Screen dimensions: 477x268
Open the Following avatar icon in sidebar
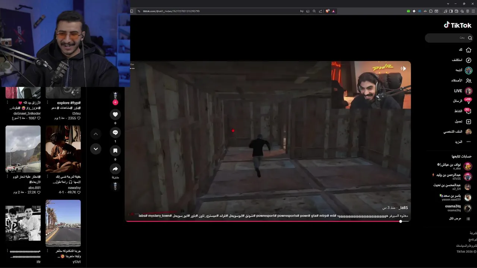coord(468,70)
